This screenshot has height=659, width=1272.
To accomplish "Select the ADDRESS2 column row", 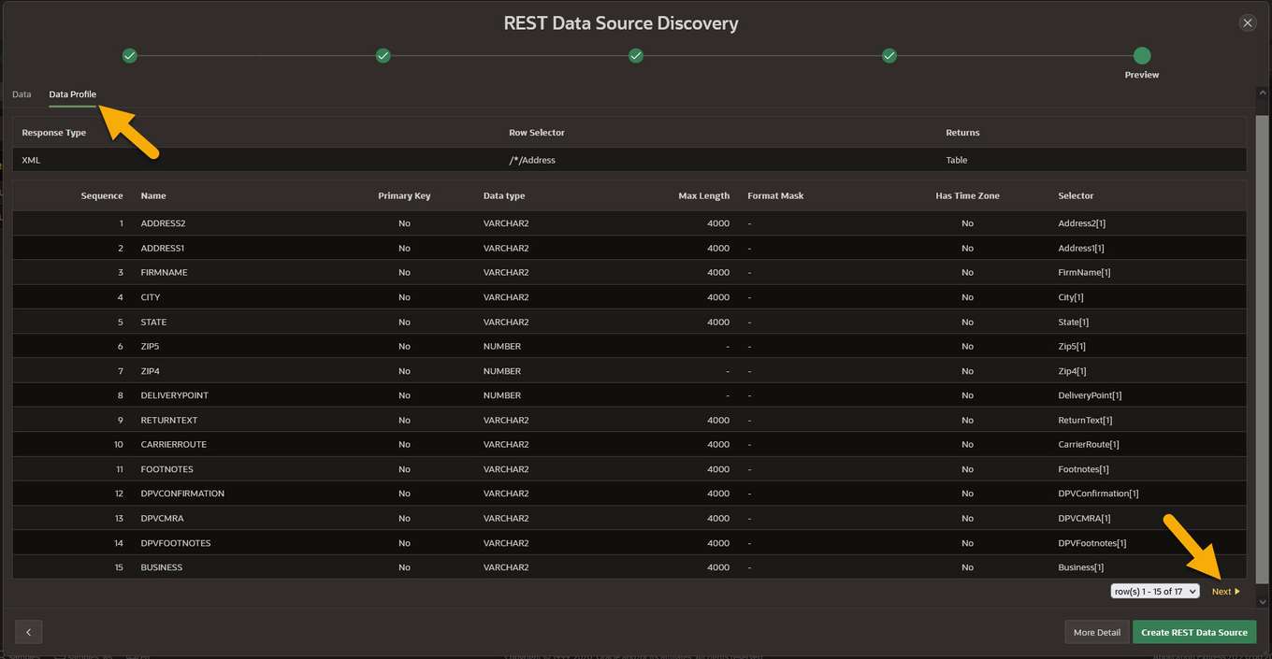I will [x=374, y=223].
